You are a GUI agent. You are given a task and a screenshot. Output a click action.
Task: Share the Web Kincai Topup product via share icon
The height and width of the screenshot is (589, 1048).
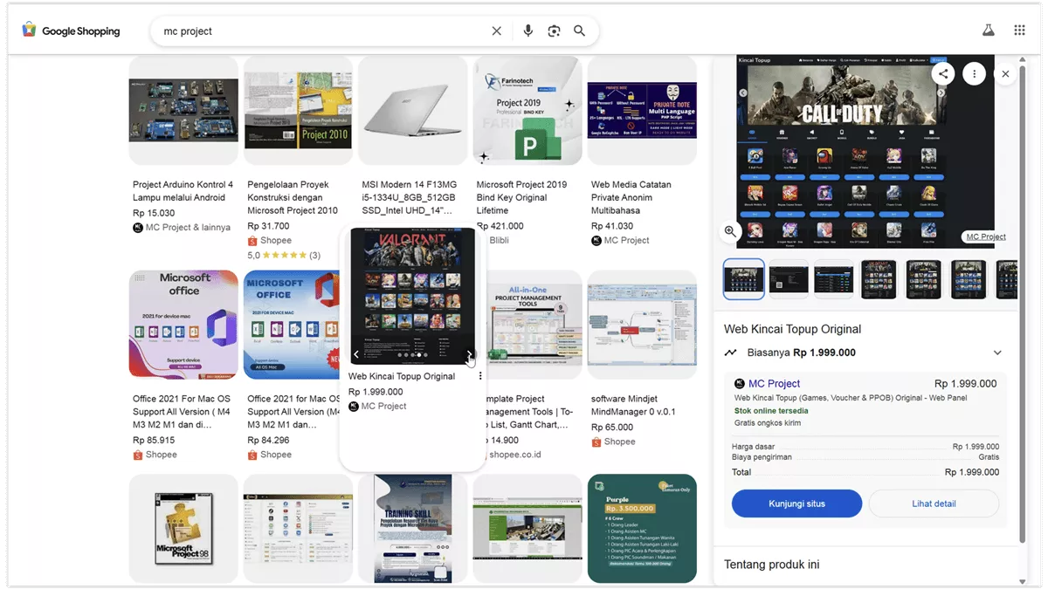[x=943, y=73]
